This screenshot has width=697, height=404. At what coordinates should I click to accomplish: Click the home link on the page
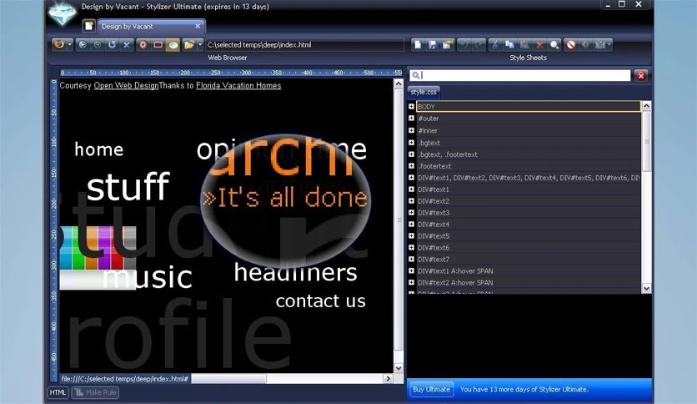(x=98, y=149)
